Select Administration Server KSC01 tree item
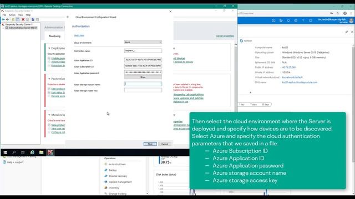 23,28
